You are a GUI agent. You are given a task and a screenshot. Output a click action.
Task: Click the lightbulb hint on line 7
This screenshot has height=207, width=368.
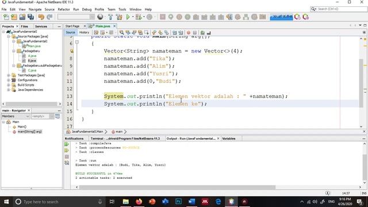(x=71, y=51)
